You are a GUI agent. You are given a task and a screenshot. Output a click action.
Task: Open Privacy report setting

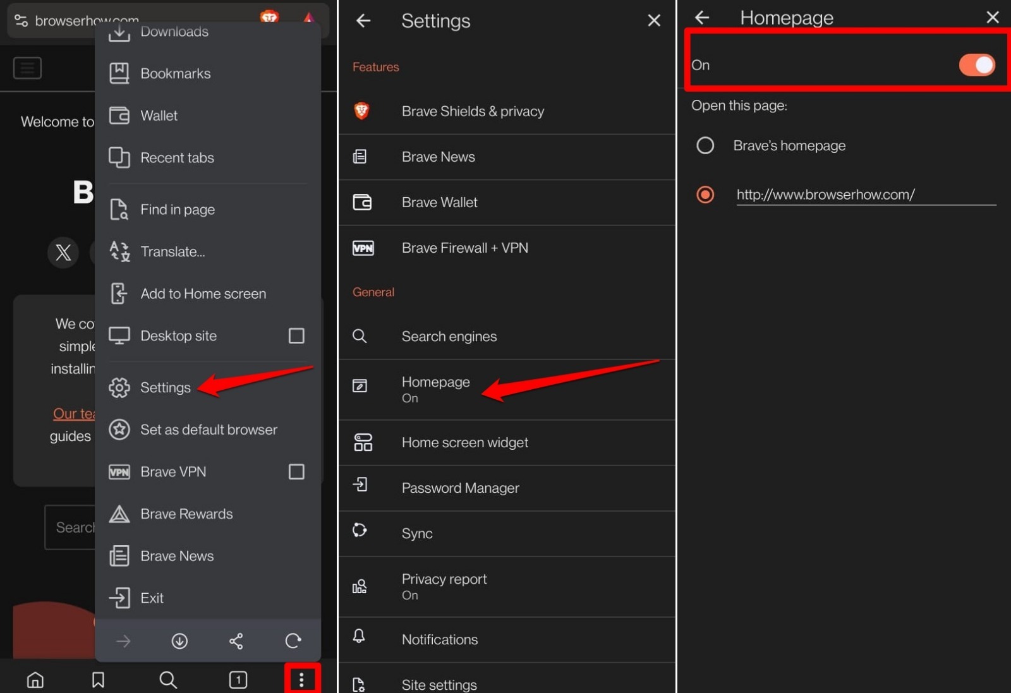coord(507,586)
